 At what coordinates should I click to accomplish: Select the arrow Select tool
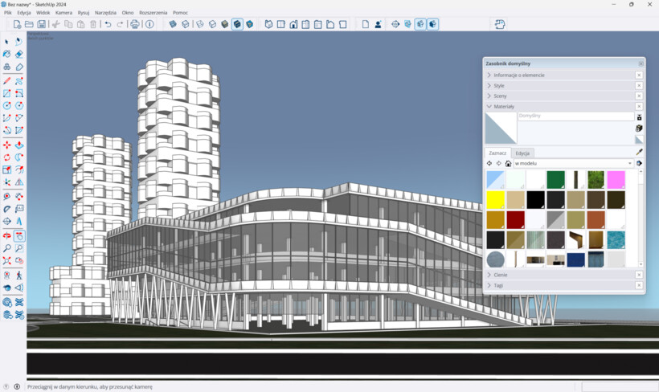(x=6, y=42)
